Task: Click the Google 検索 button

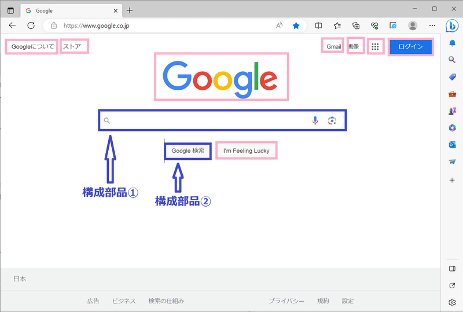Action: [x=188, y=151]
